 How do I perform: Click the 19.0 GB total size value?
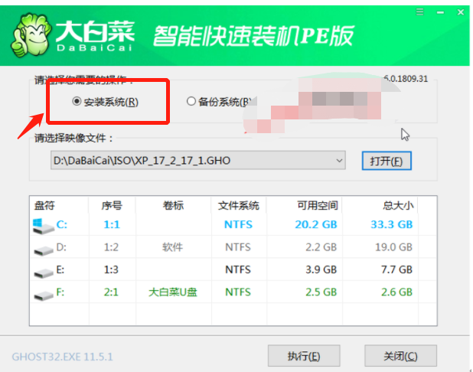point(393,247)
